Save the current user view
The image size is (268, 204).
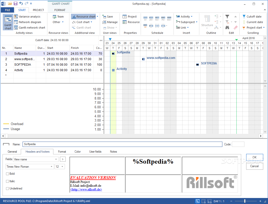click(108, 17)
